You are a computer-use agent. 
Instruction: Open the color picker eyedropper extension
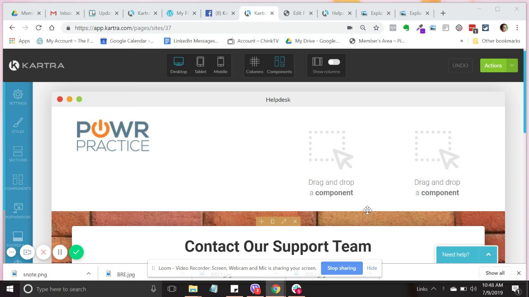coord(419,28)
